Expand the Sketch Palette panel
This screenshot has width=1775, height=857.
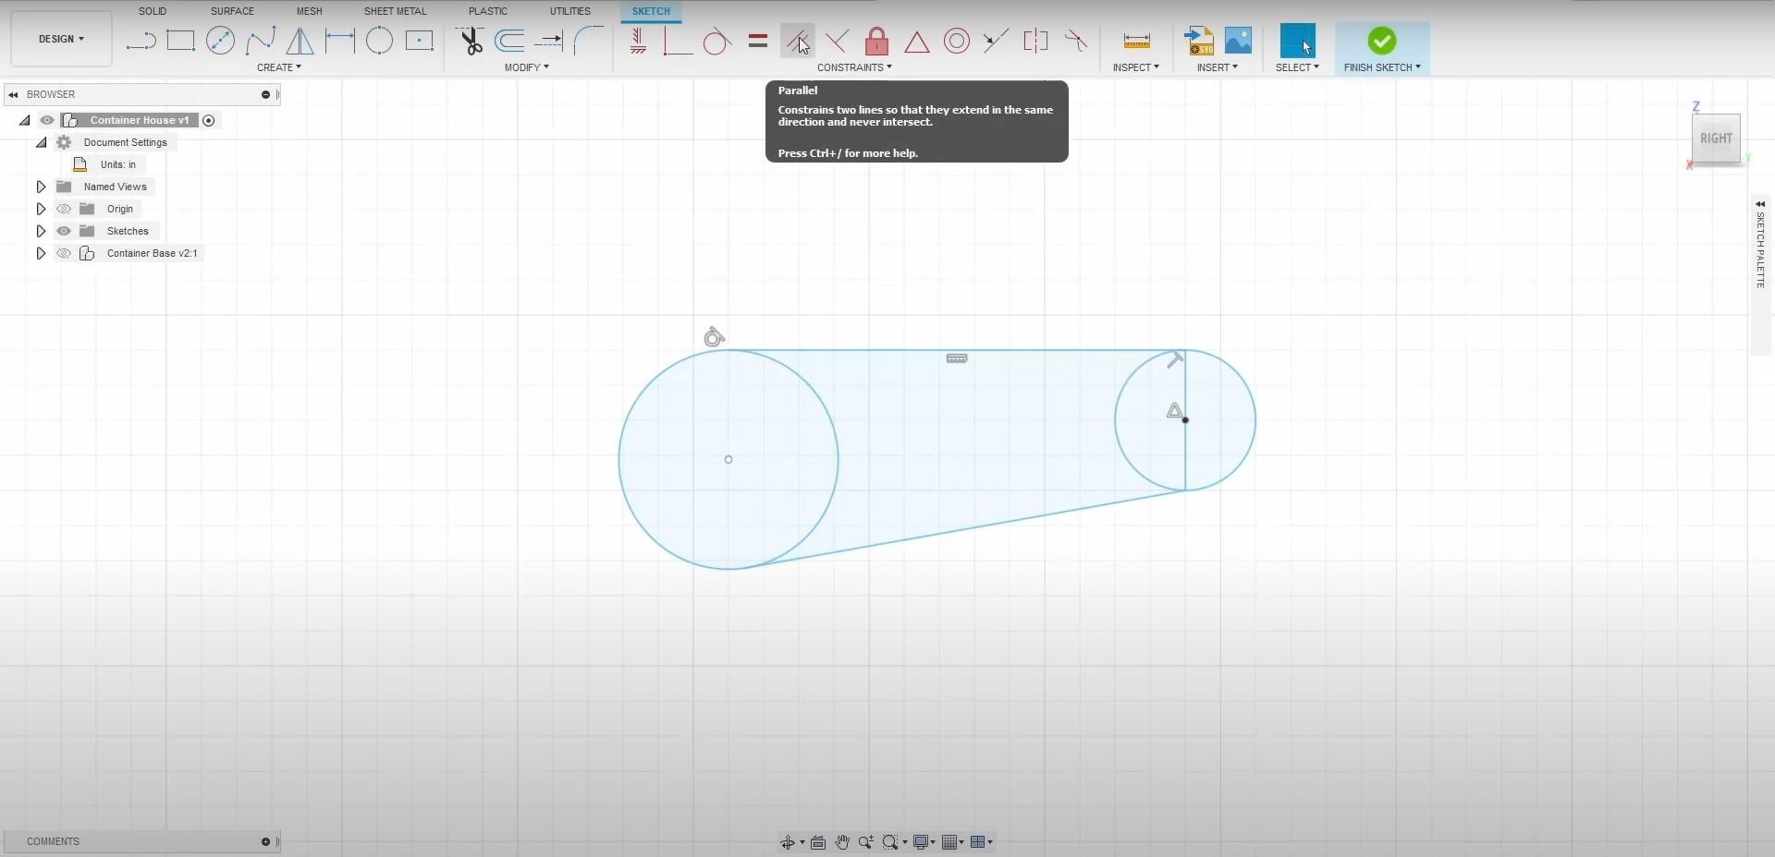point(1760,204)
